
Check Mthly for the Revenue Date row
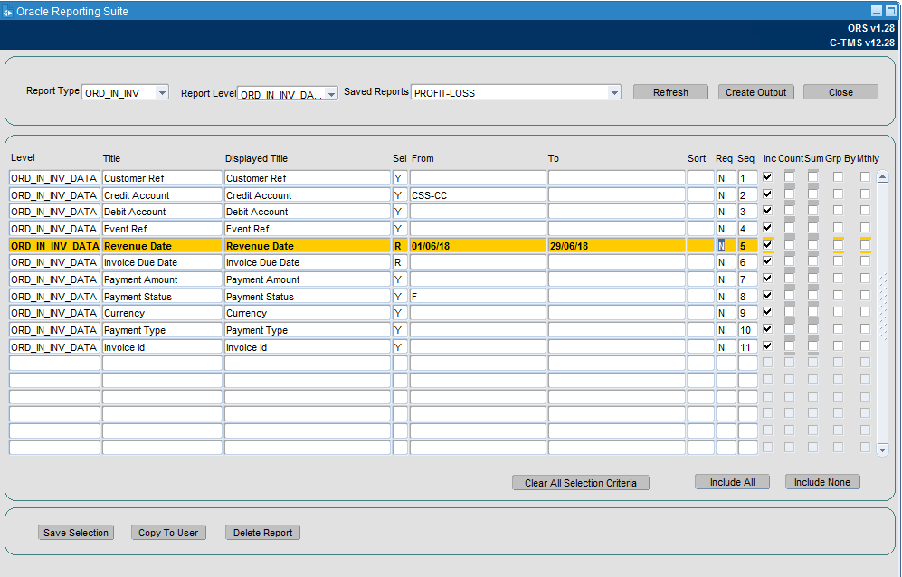(865, 244)
